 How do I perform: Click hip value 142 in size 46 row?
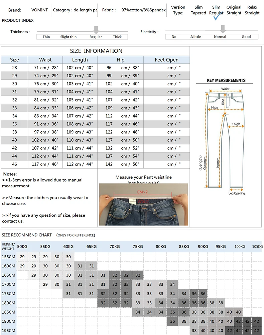tap(109, 164)
